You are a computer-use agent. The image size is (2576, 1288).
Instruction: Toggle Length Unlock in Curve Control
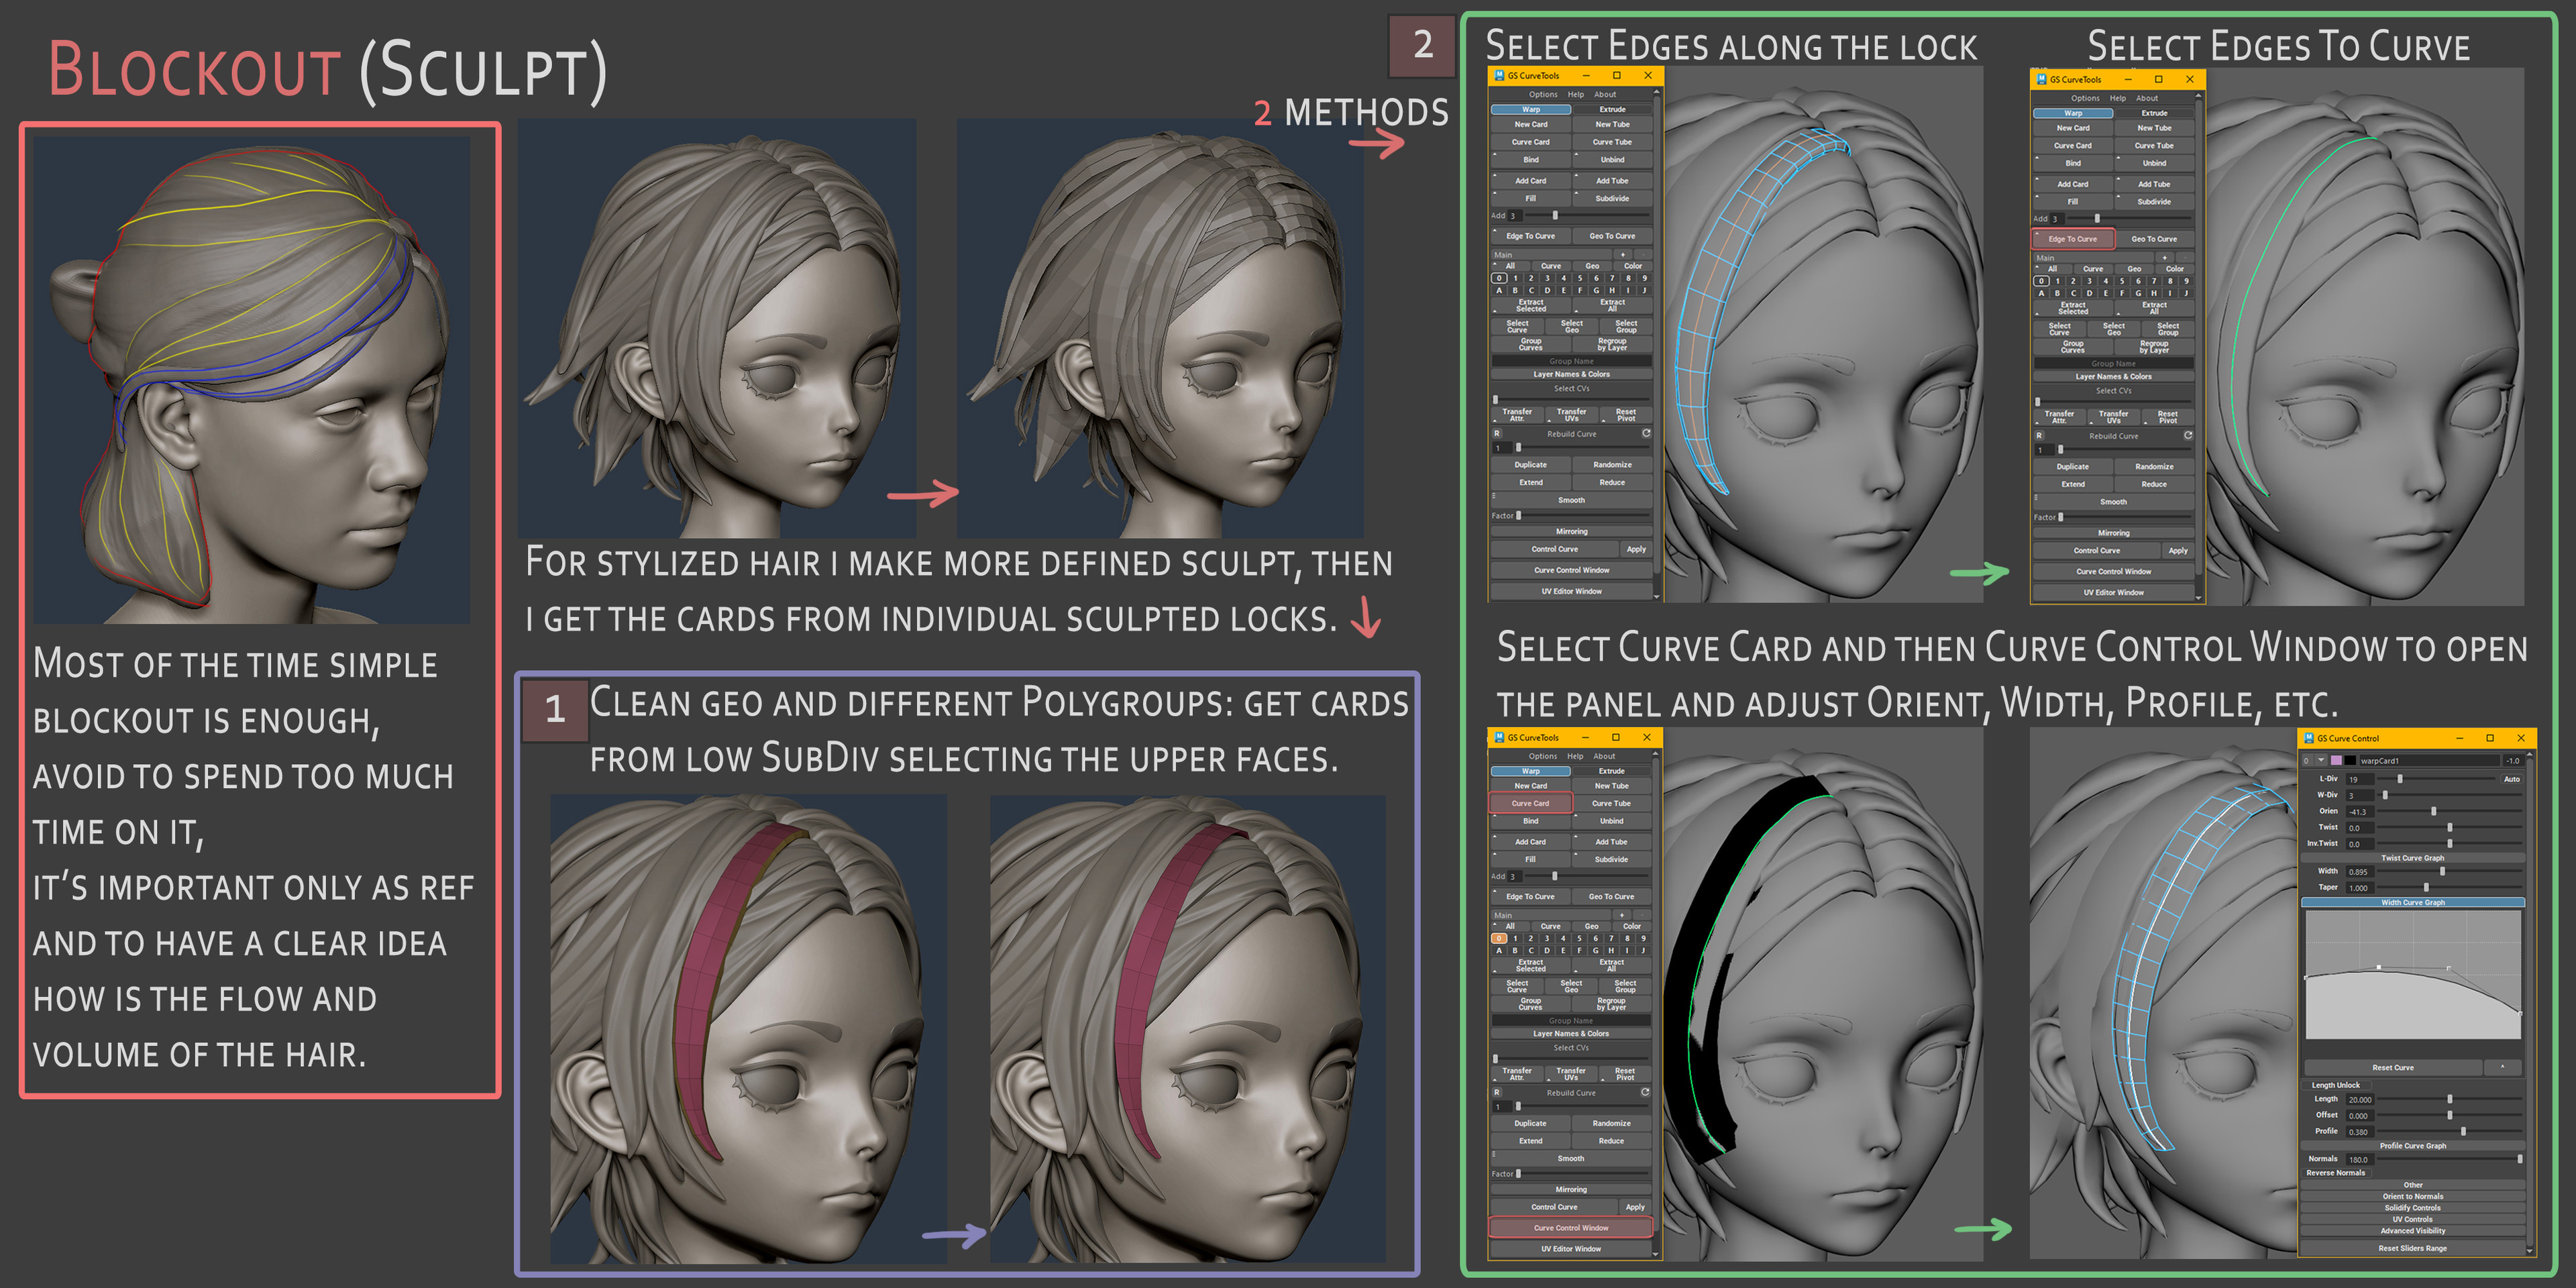click(x=2336, y=1085)
